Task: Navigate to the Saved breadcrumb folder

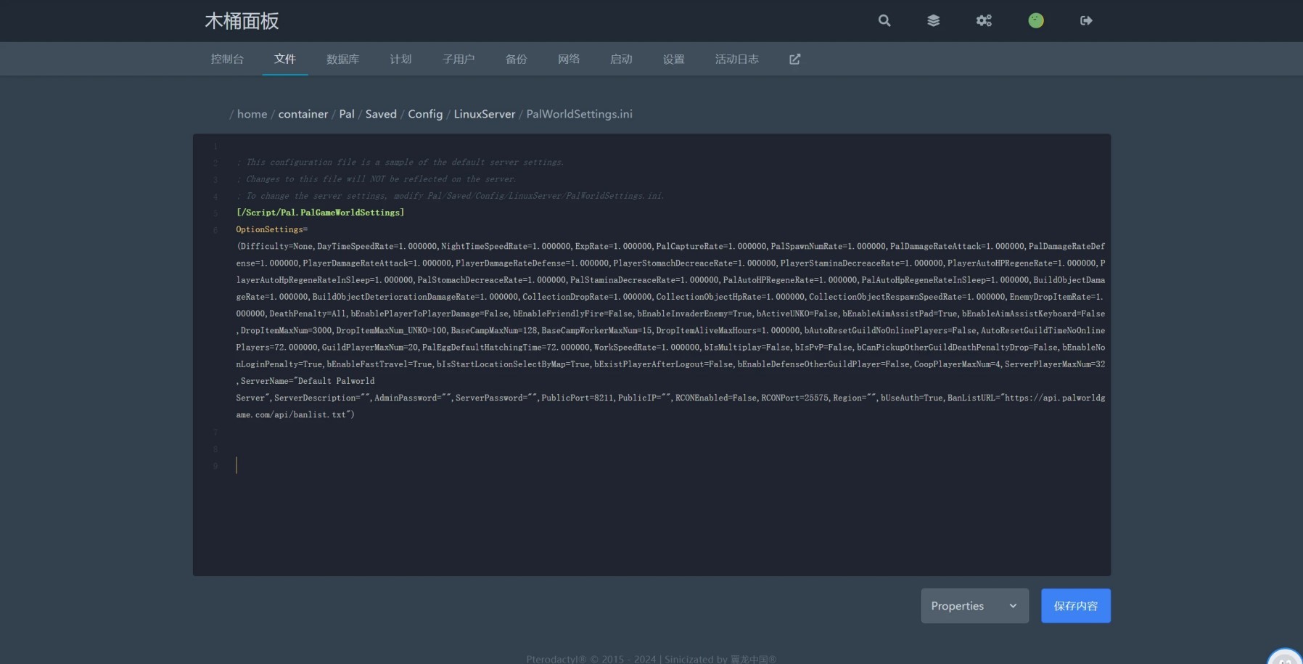Action: pyautogui.click(x=381, y=114)
